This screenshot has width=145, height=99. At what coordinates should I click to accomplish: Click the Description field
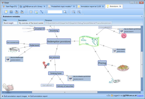(31, 23)
